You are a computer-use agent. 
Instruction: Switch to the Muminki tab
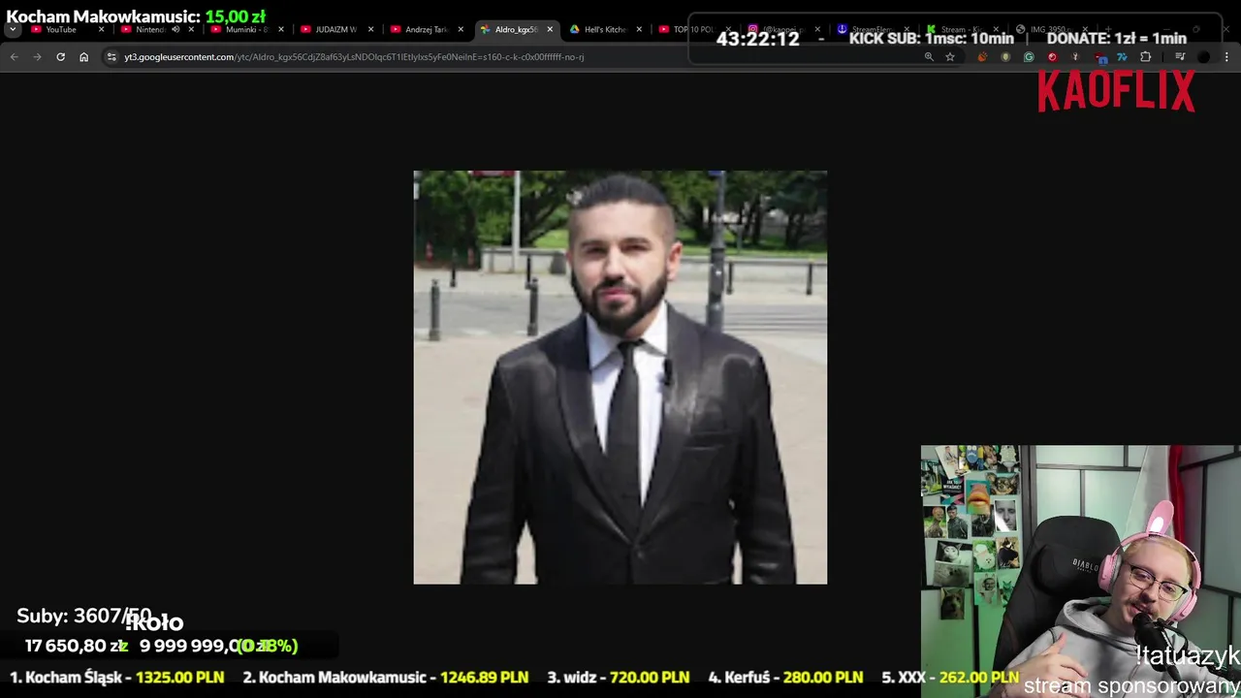(x=245, y=29)
